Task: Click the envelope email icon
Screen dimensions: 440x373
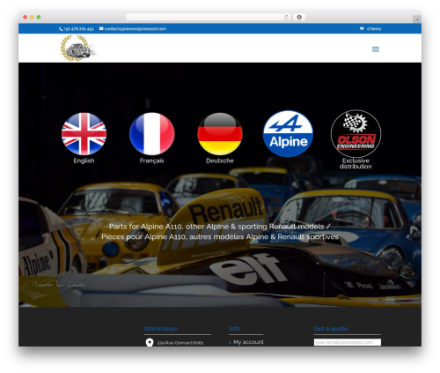Action: (x=101, y=28)
